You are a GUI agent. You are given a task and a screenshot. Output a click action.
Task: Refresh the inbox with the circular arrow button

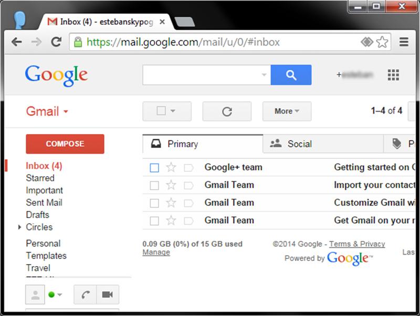click(x=227, y=111)
